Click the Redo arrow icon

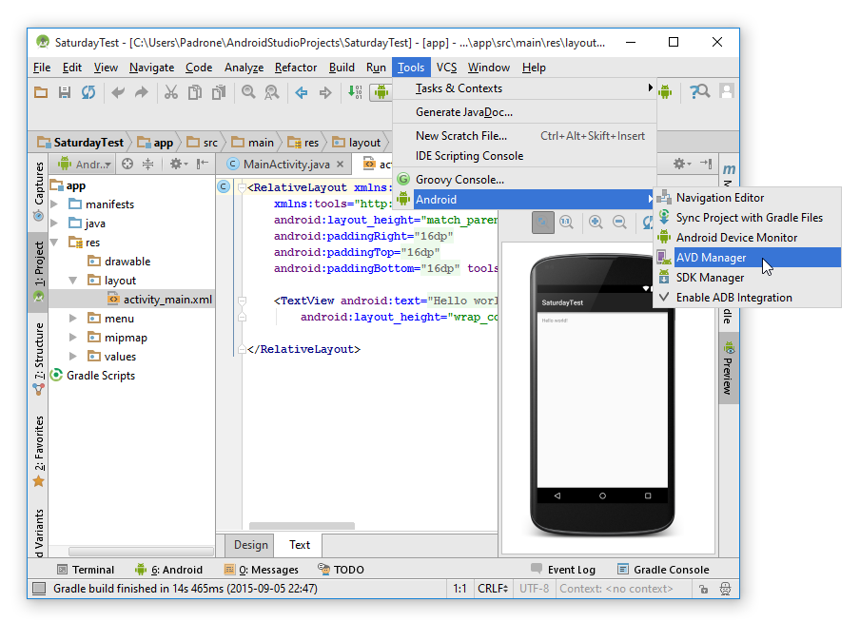[142, 92]
